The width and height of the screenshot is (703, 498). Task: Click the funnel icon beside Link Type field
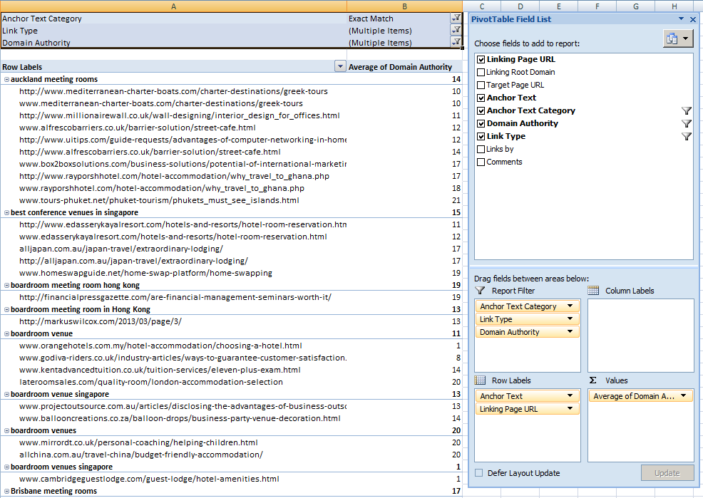coord(687,136)
